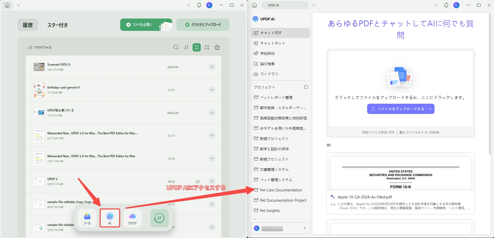Open file search with the magnifier icon

pos(176,47)
